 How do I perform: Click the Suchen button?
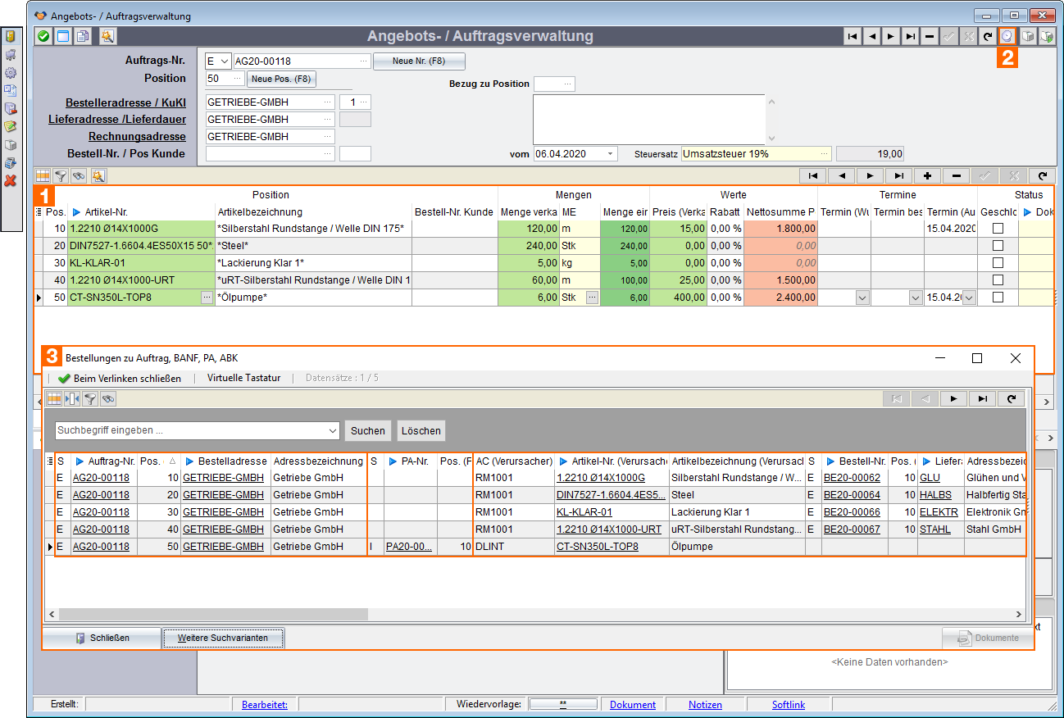click(x=367, y=430)
